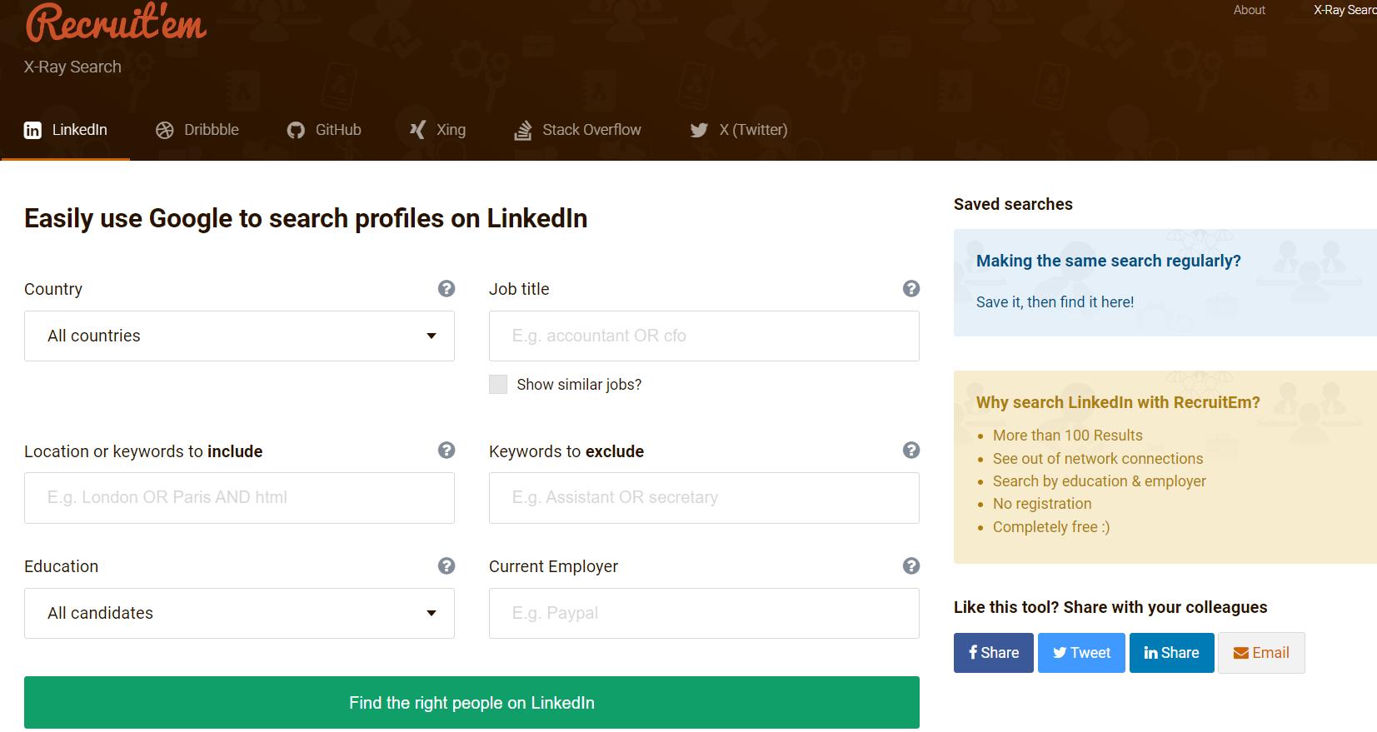The height and width of the screenshot is (732, 1377).
Task: Click 'No registration' bullet
Action: (1041, 504)
